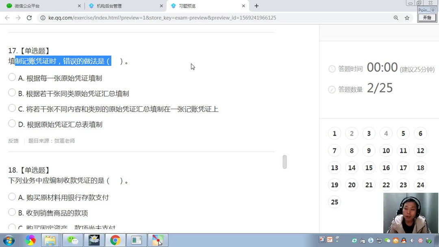Jump to question 13 in the number grid
The height and width of the screenshot is (247, 439).
334,167
